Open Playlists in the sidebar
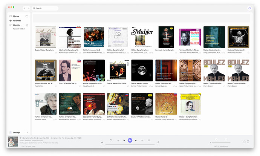Viewport: 260px width, 156px height. point(17,25)
